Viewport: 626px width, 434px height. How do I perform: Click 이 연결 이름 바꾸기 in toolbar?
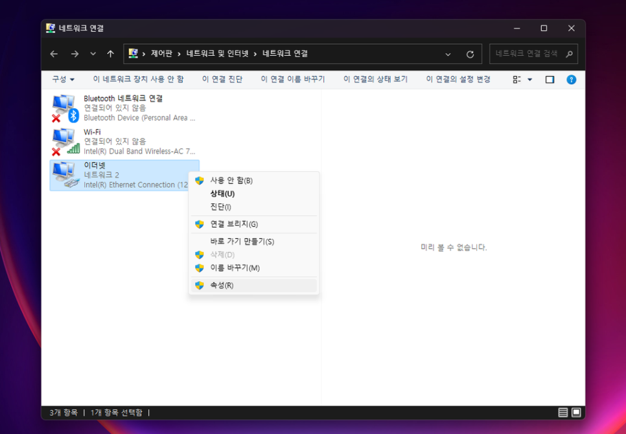293,80
